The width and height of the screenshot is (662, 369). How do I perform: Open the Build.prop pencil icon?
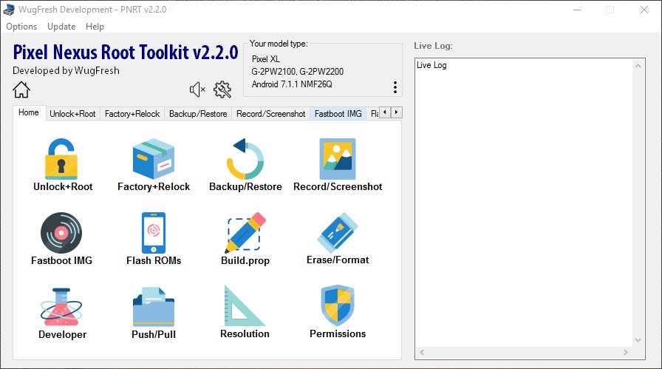pyautogui.click(x=246, y=233)
